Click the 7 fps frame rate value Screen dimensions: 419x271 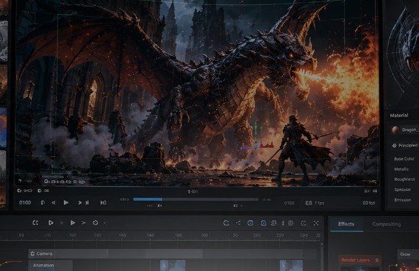coord(319,203)
